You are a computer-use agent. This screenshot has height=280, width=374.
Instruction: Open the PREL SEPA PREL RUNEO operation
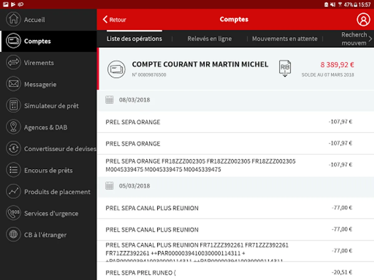[235, 272]
